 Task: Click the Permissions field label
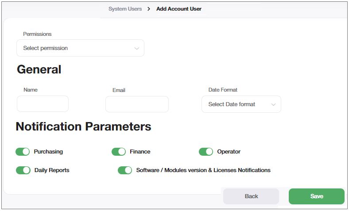coord(37,34)
